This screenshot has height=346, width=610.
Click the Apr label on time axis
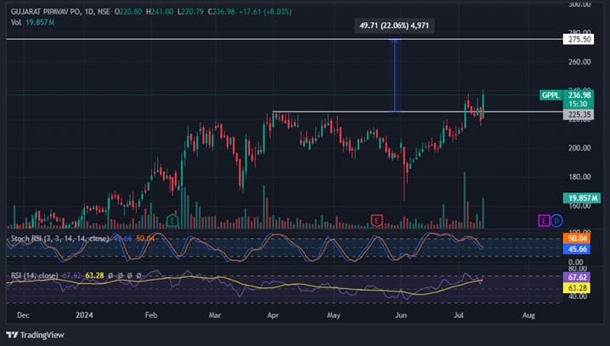(x=273, y=315)
